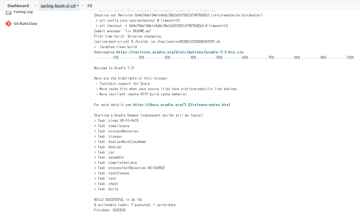Click the 'Welcome to Gradle 7.2!' line
The image size is (360, 214).
[114, 68]
